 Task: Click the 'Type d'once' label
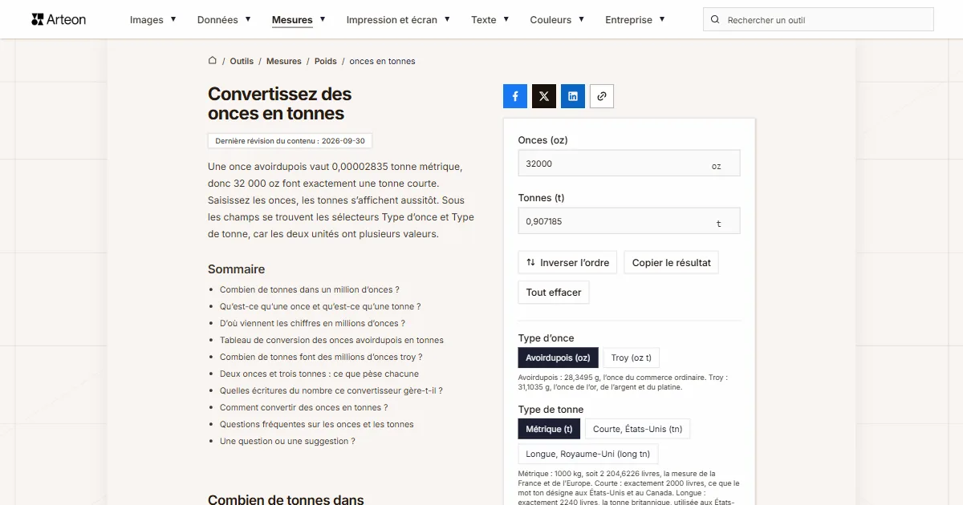click(x=547, y=338)
